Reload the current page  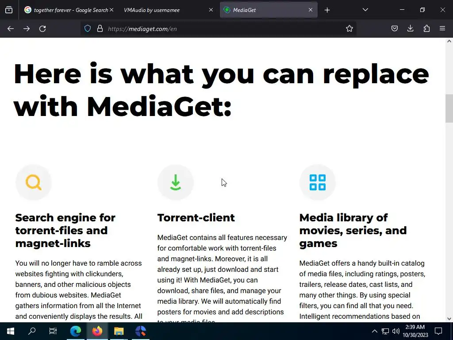click(x=42, y=29)
